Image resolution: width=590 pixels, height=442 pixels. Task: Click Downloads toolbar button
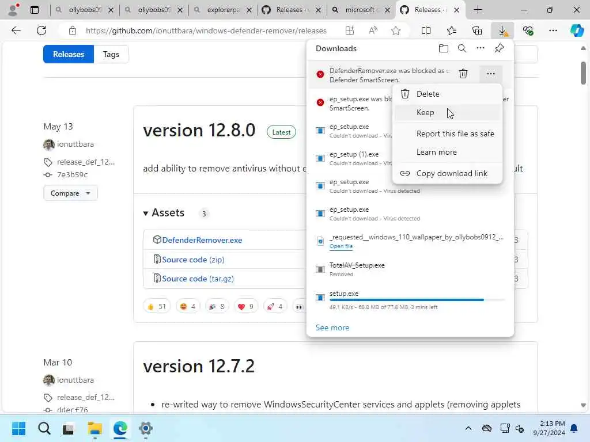[502, 31]
